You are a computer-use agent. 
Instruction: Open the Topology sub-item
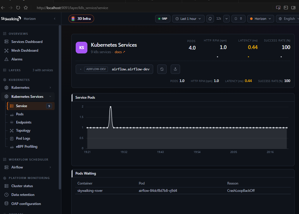click(x=23, y=131)
